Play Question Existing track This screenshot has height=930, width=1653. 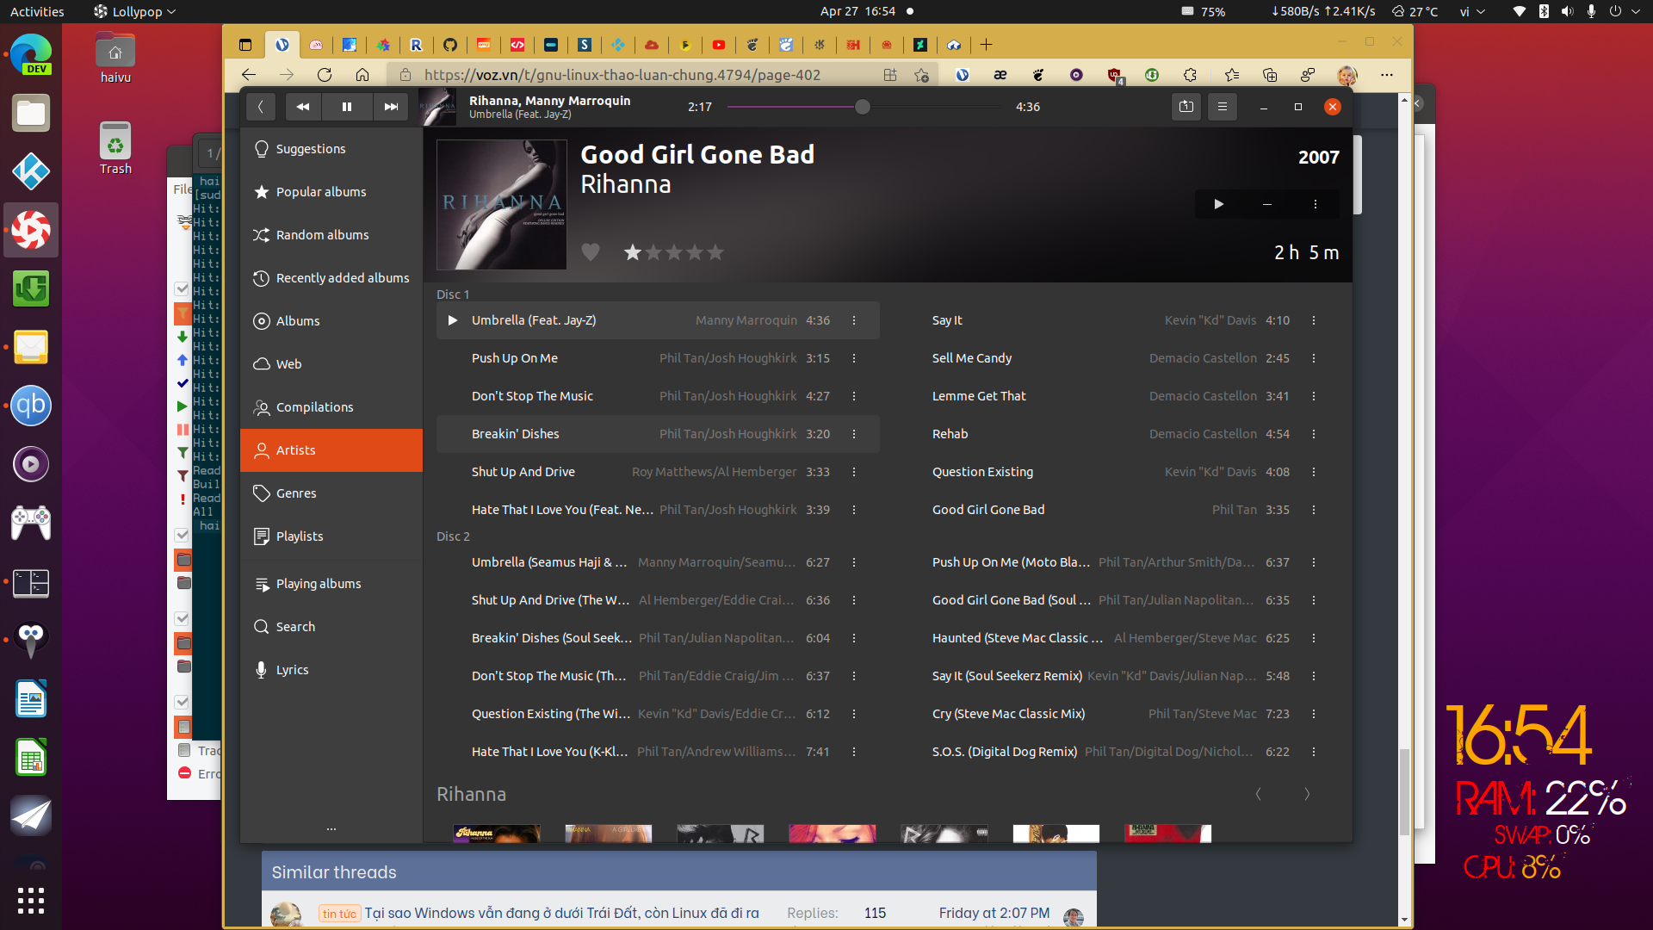pos(1117,472)
